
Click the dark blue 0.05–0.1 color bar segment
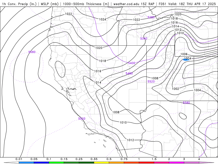pyautogui.click(x=41, y=163)
